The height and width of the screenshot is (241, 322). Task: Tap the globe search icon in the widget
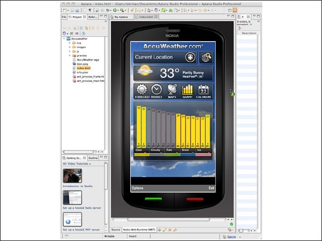coord(206,57)
